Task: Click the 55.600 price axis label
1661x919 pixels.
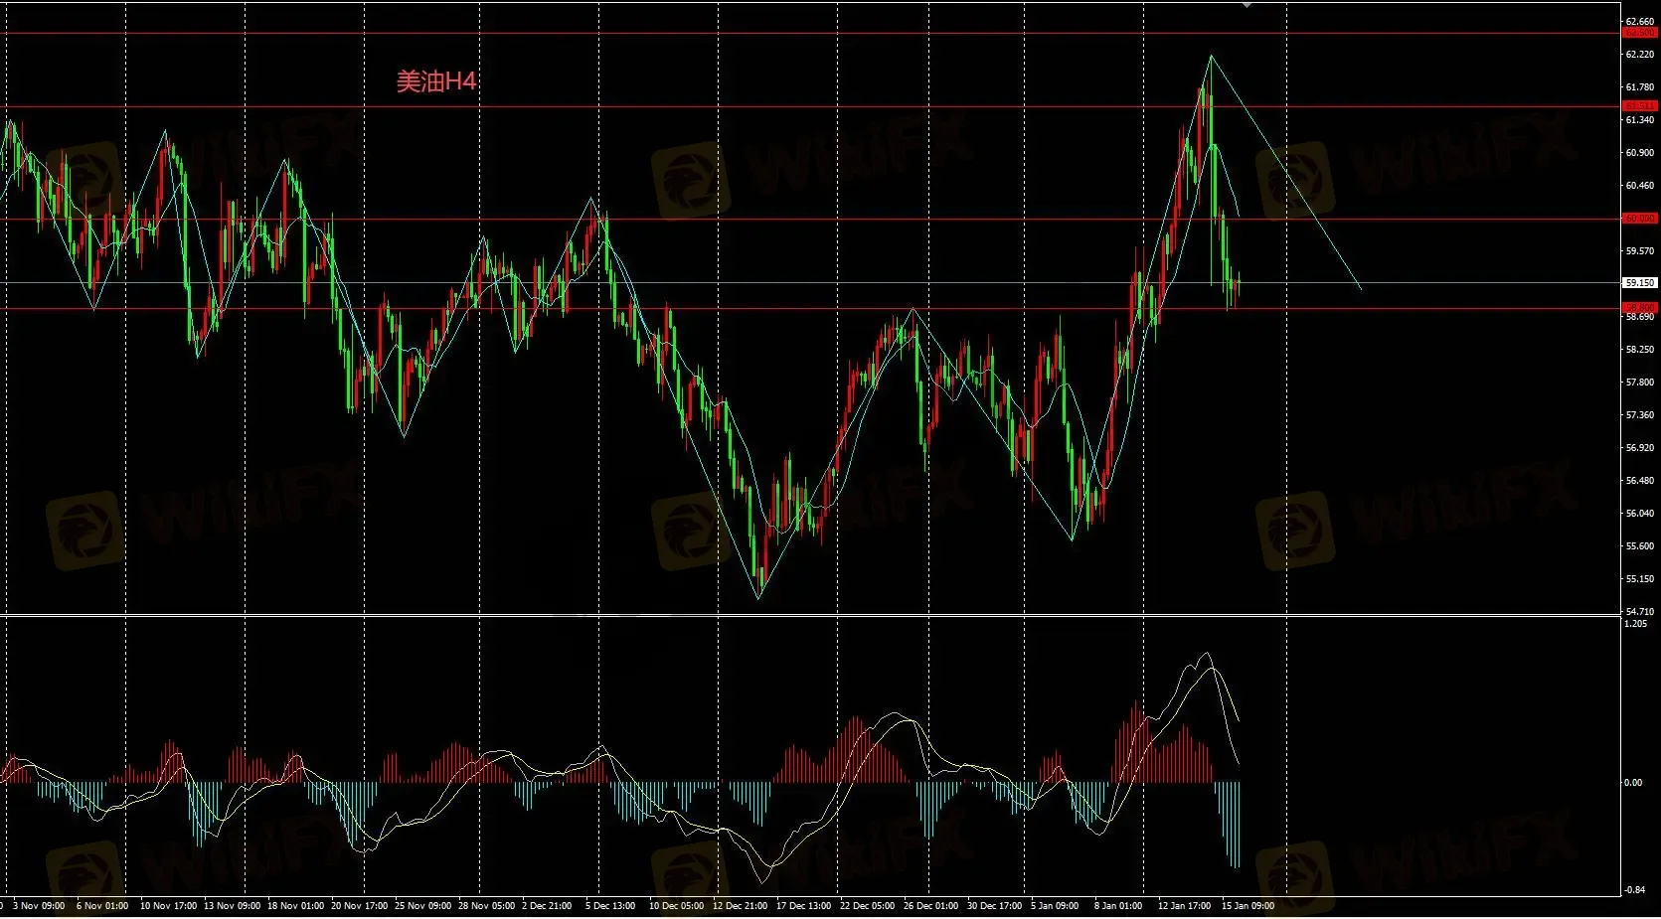Action: tap(1639, 546)
